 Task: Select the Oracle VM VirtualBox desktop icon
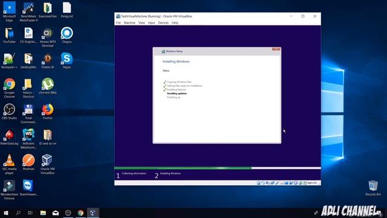point(48,164)
